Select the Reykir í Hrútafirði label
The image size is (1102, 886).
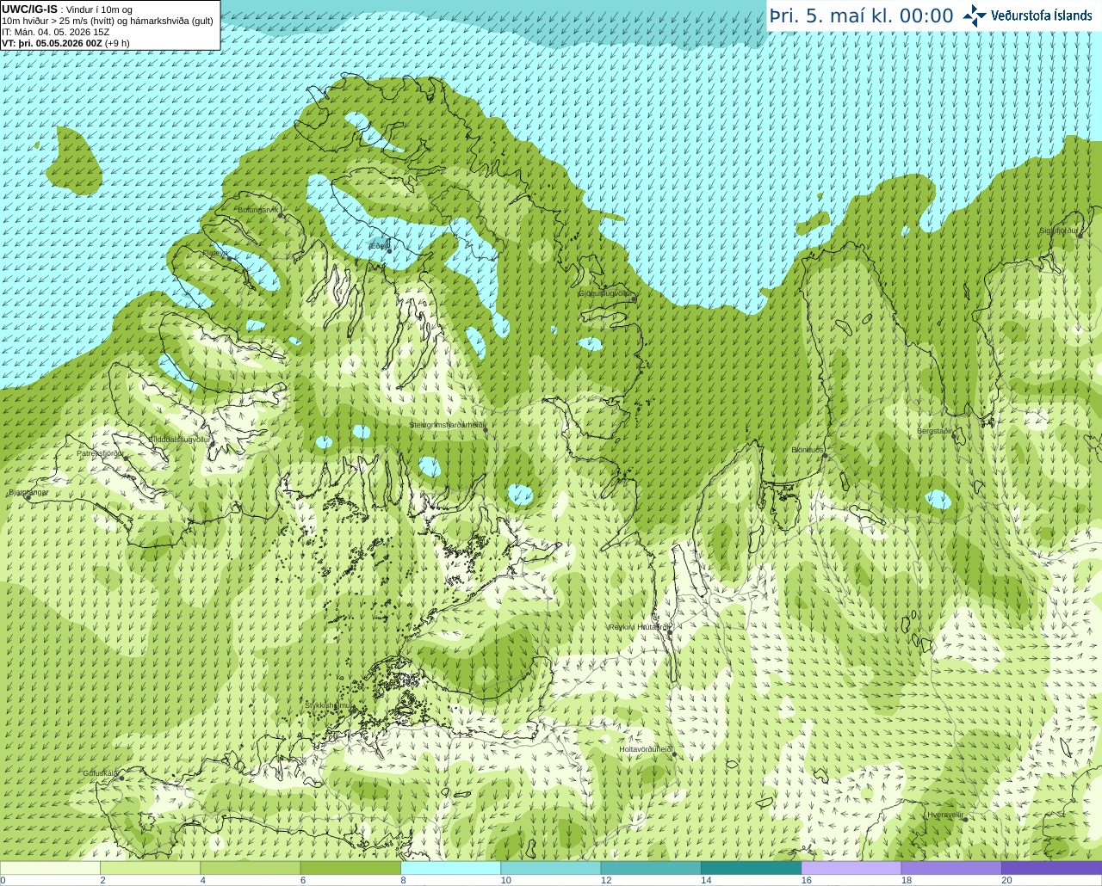point(638,627)
